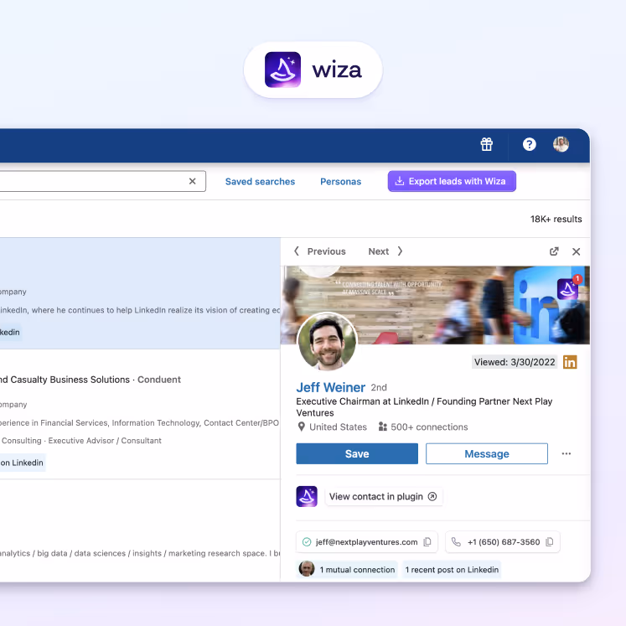Screen dimensions: 626x626
Task: Click Jeff Weiner profile photo
Action: click(328, 341)
